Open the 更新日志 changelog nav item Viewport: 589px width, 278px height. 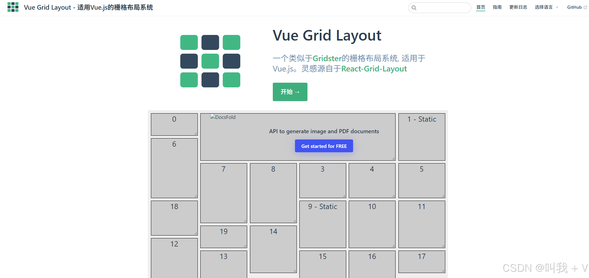click(518, 7)
